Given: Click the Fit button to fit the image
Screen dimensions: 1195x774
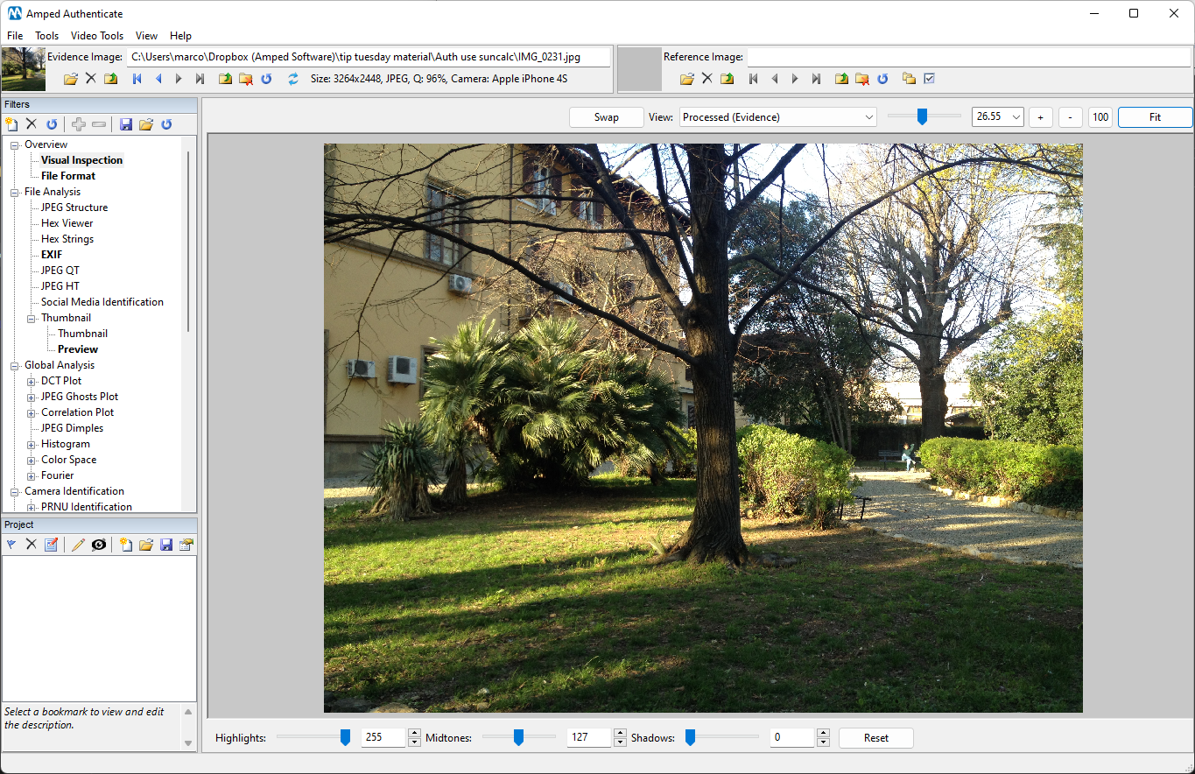Looking at the screenshot, I should (1155, 116).
